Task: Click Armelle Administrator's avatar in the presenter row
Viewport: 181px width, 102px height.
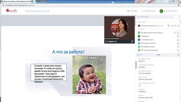Action: [x=139, y=26]
